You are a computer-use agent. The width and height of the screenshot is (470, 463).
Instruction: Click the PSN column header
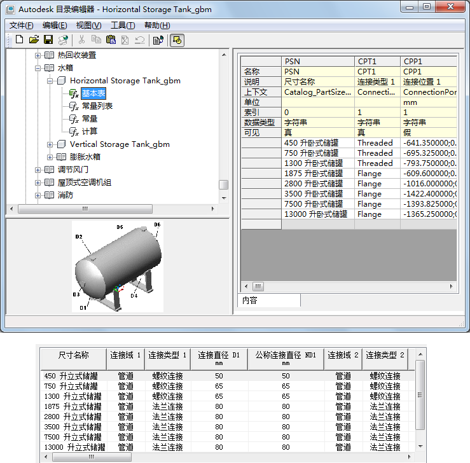tap(318, 62)
